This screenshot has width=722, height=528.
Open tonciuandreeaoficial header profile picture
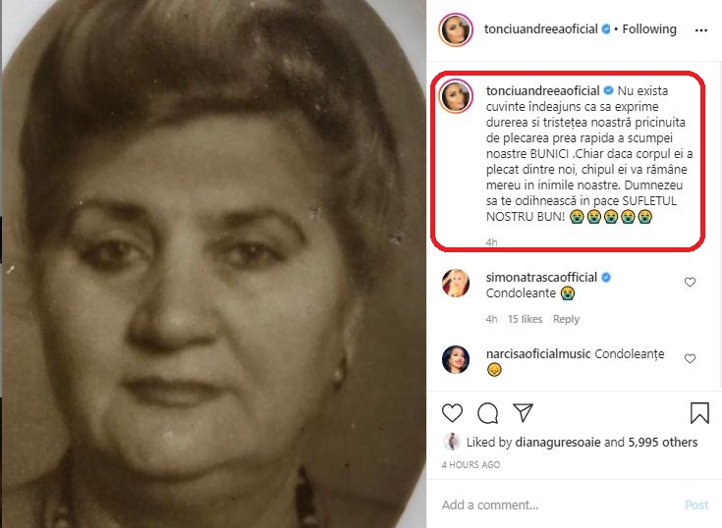(457, 29)
